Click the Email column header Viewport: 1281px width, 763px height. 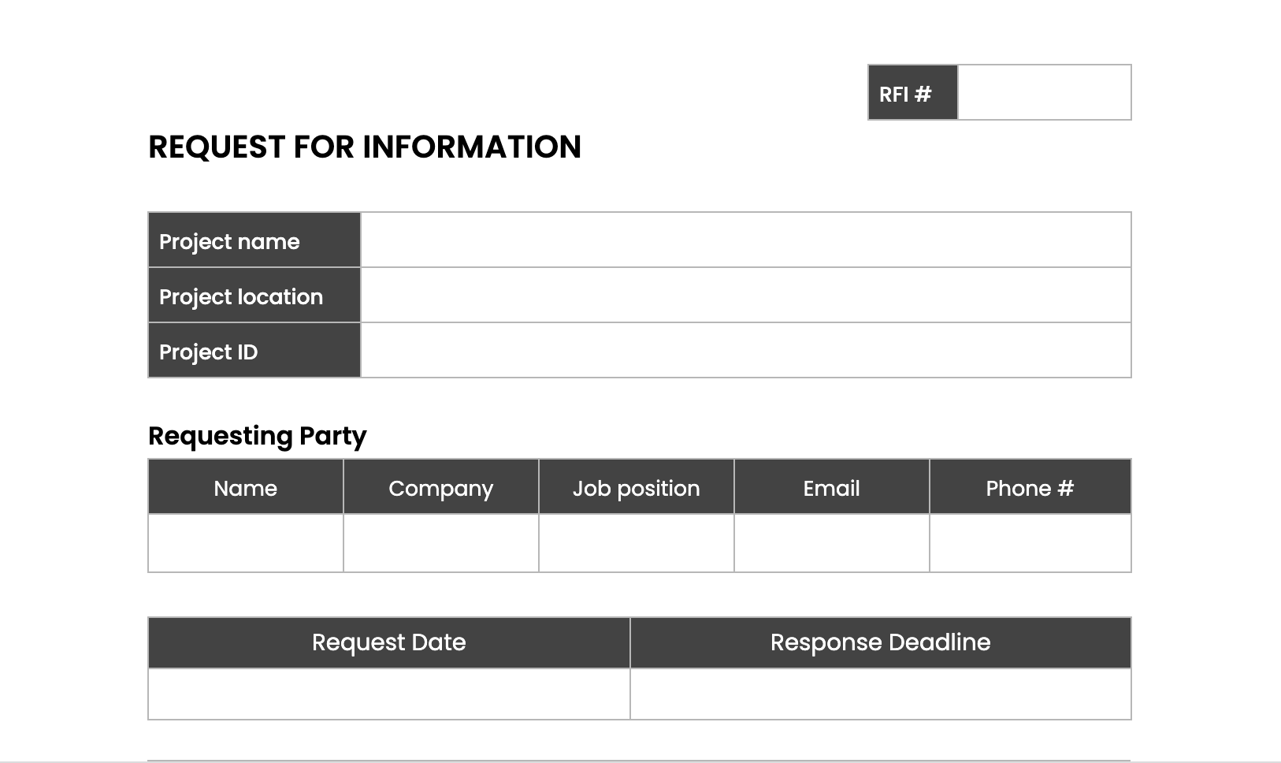point(832,488)
